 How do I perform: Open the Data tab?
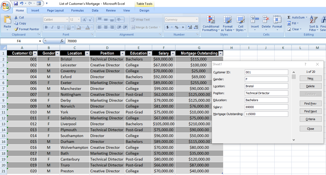coord(95,10)
